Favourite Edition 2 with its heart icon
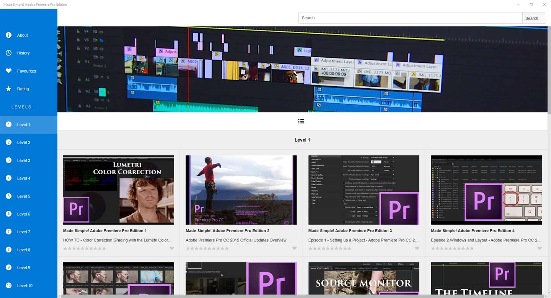The height and width of the screenshot is (298, 551). 294,248
